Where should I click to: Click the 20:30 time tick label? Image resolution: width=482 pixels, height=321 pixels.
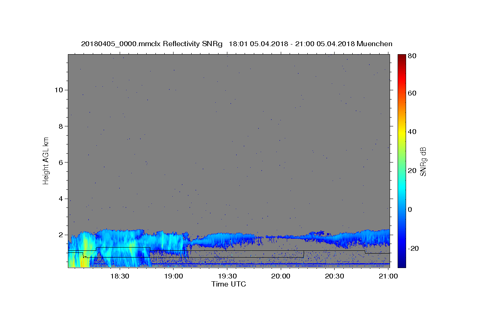tap(335, 276)
